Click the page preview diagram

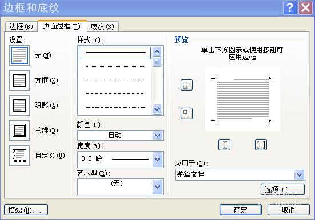pos(242,100)
